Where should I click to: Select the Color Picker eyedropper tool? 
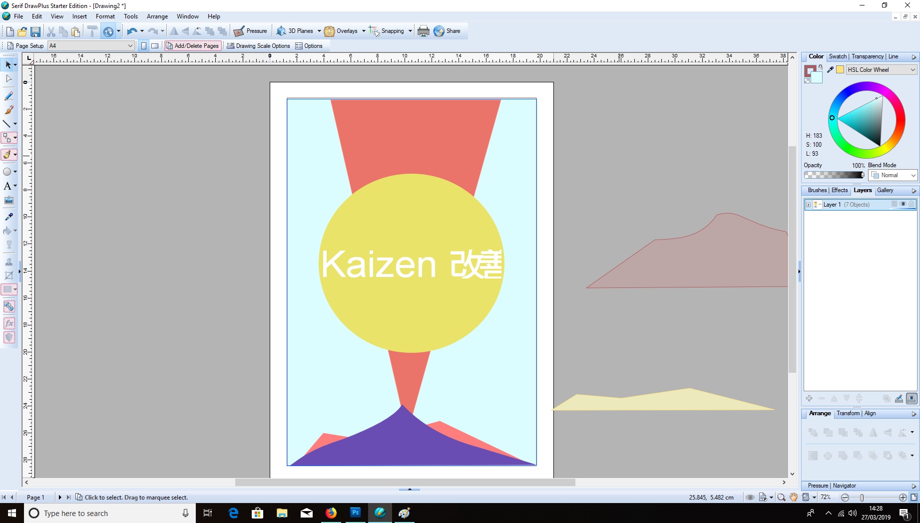8,217
